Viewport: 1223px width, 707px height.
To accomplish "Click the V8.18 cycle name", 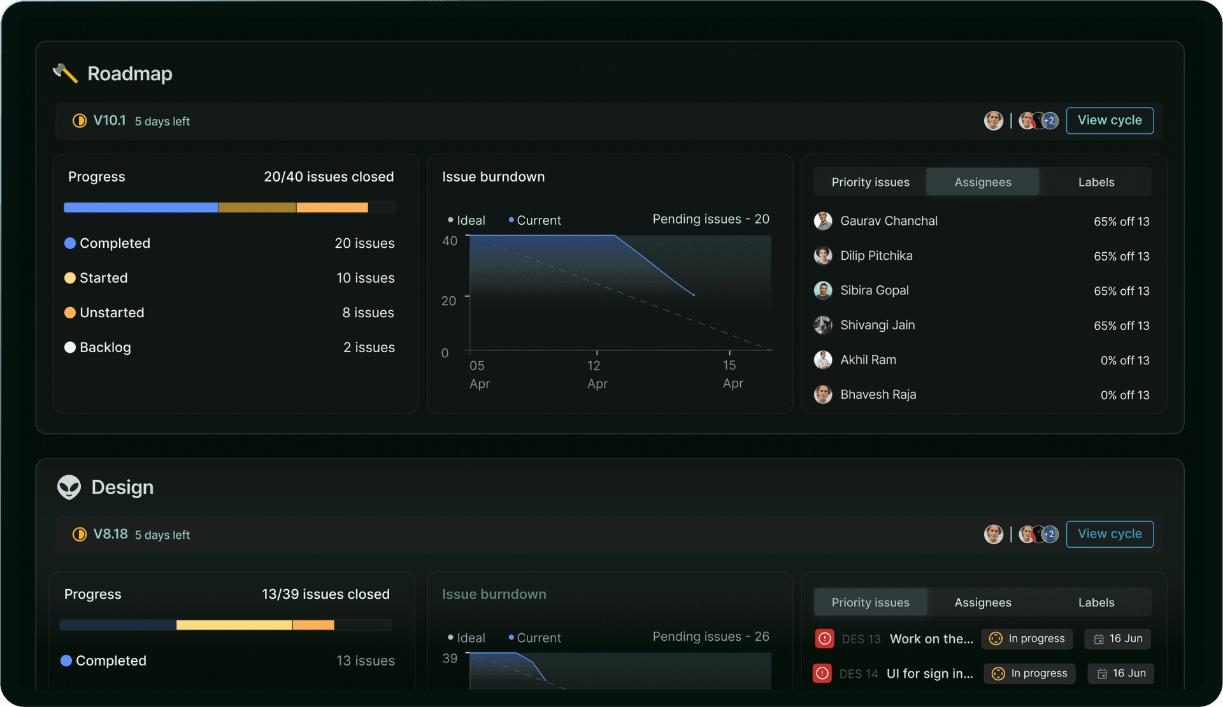I will pos(111,534).
